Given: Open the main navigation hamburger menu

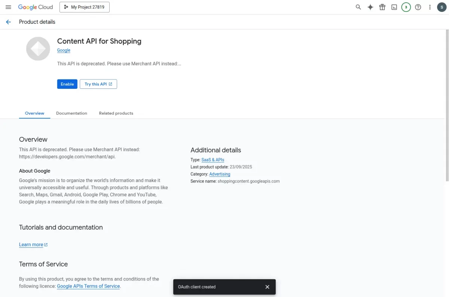Looking at the screenshot, I should [8, 7].
